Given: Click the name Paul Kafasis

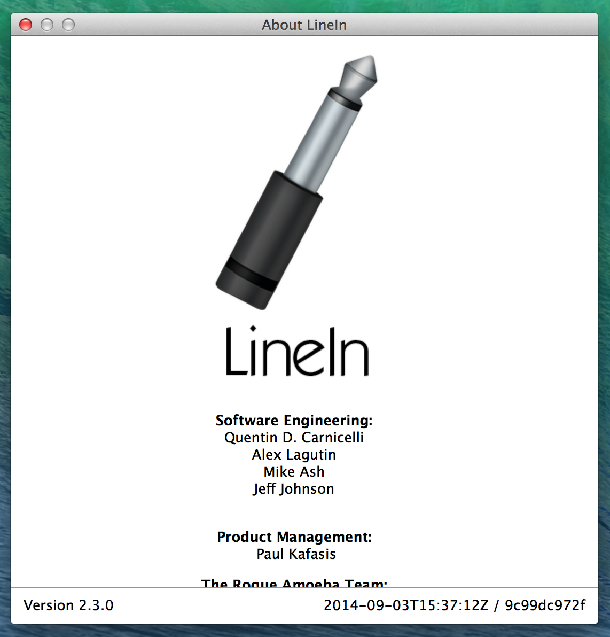Looking at the screenshot, I should pos(296,554).
